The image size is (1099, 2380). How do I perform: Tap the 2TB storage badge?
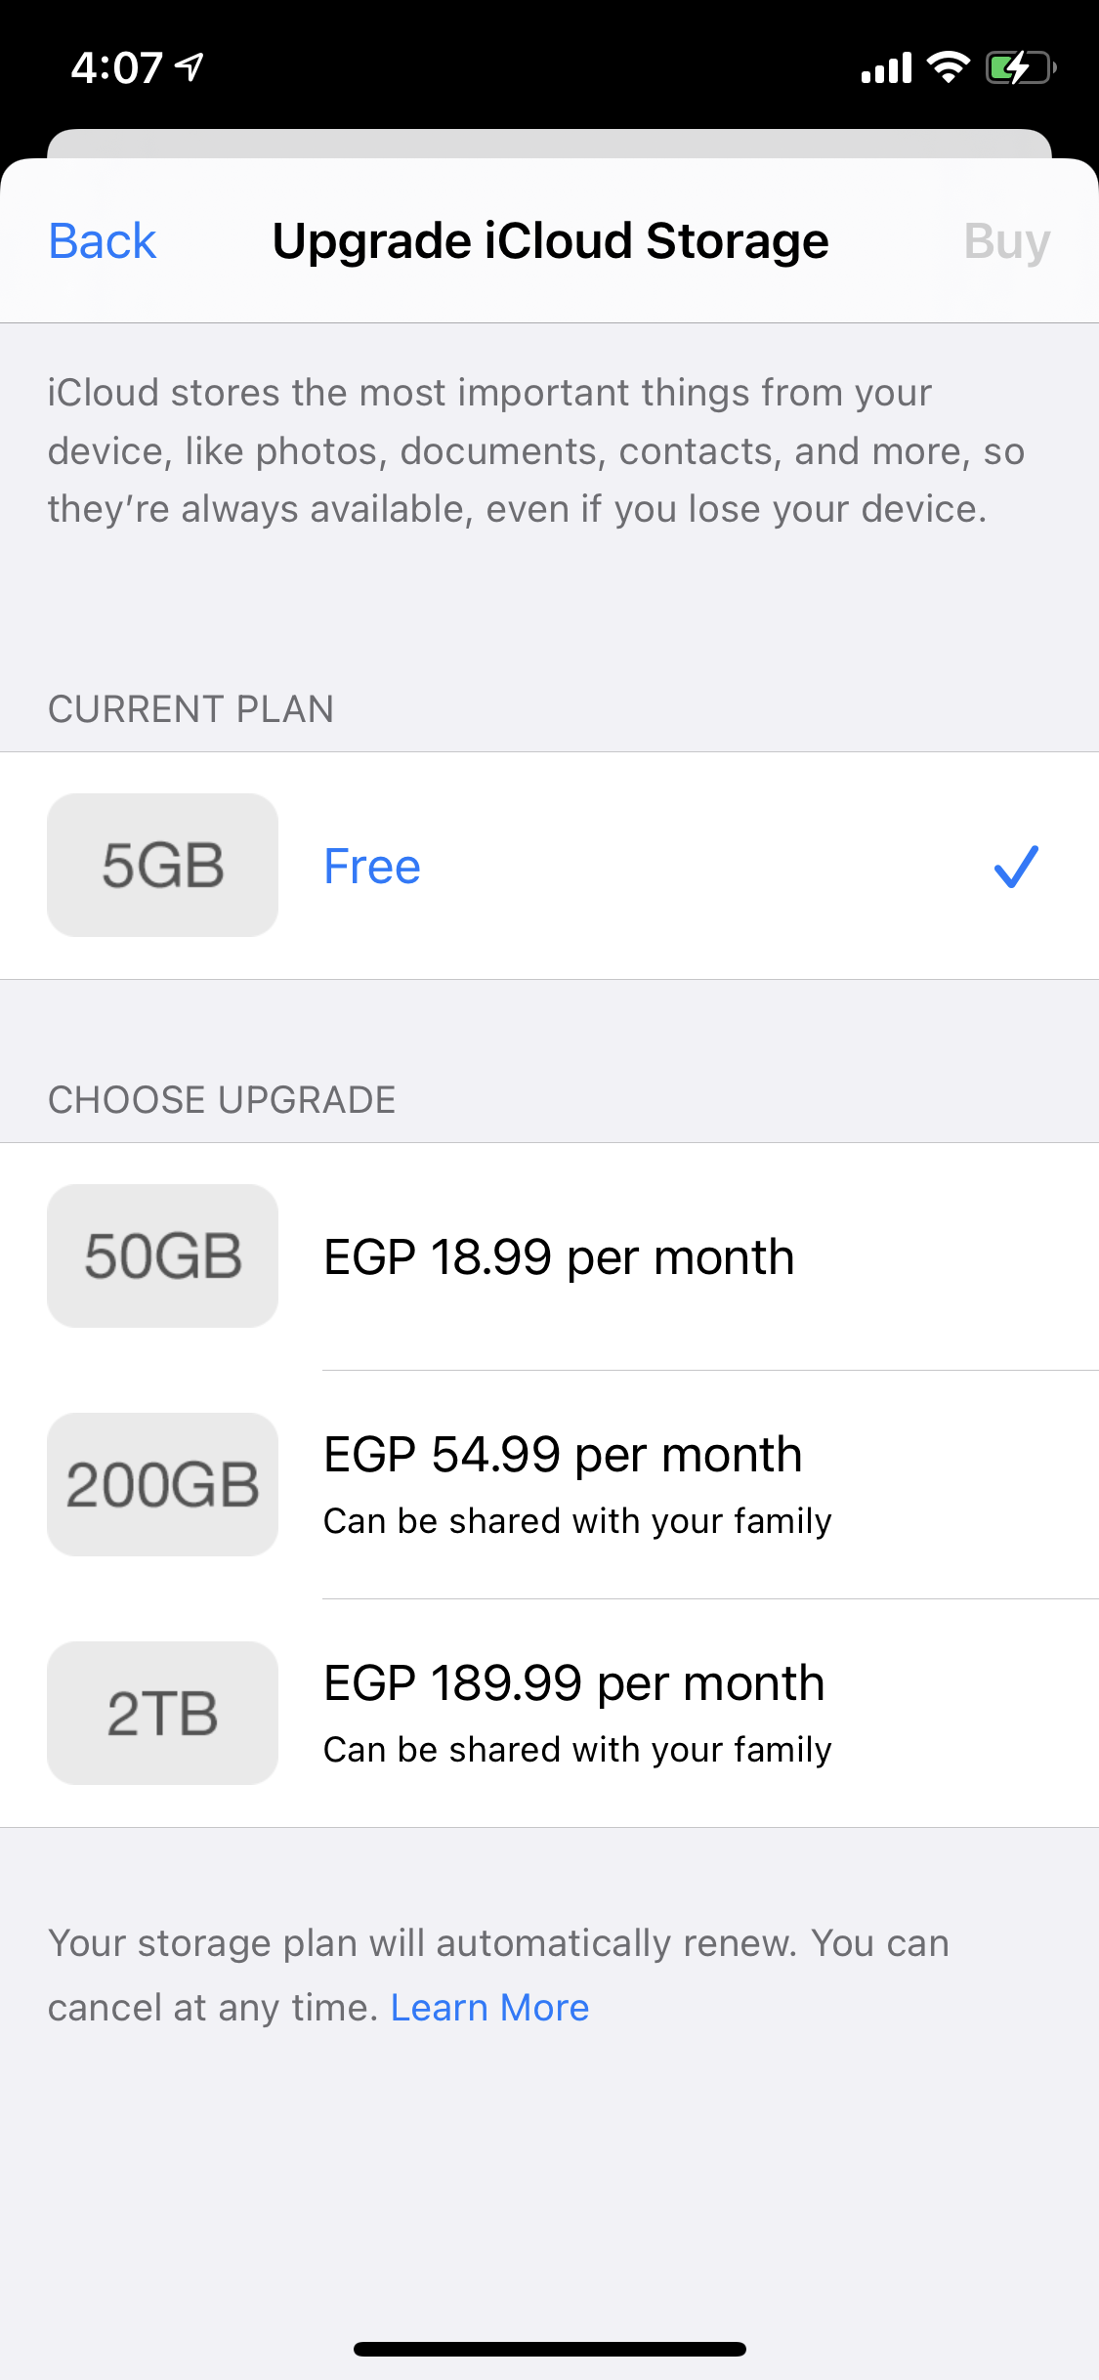[x=162, y=1714]
